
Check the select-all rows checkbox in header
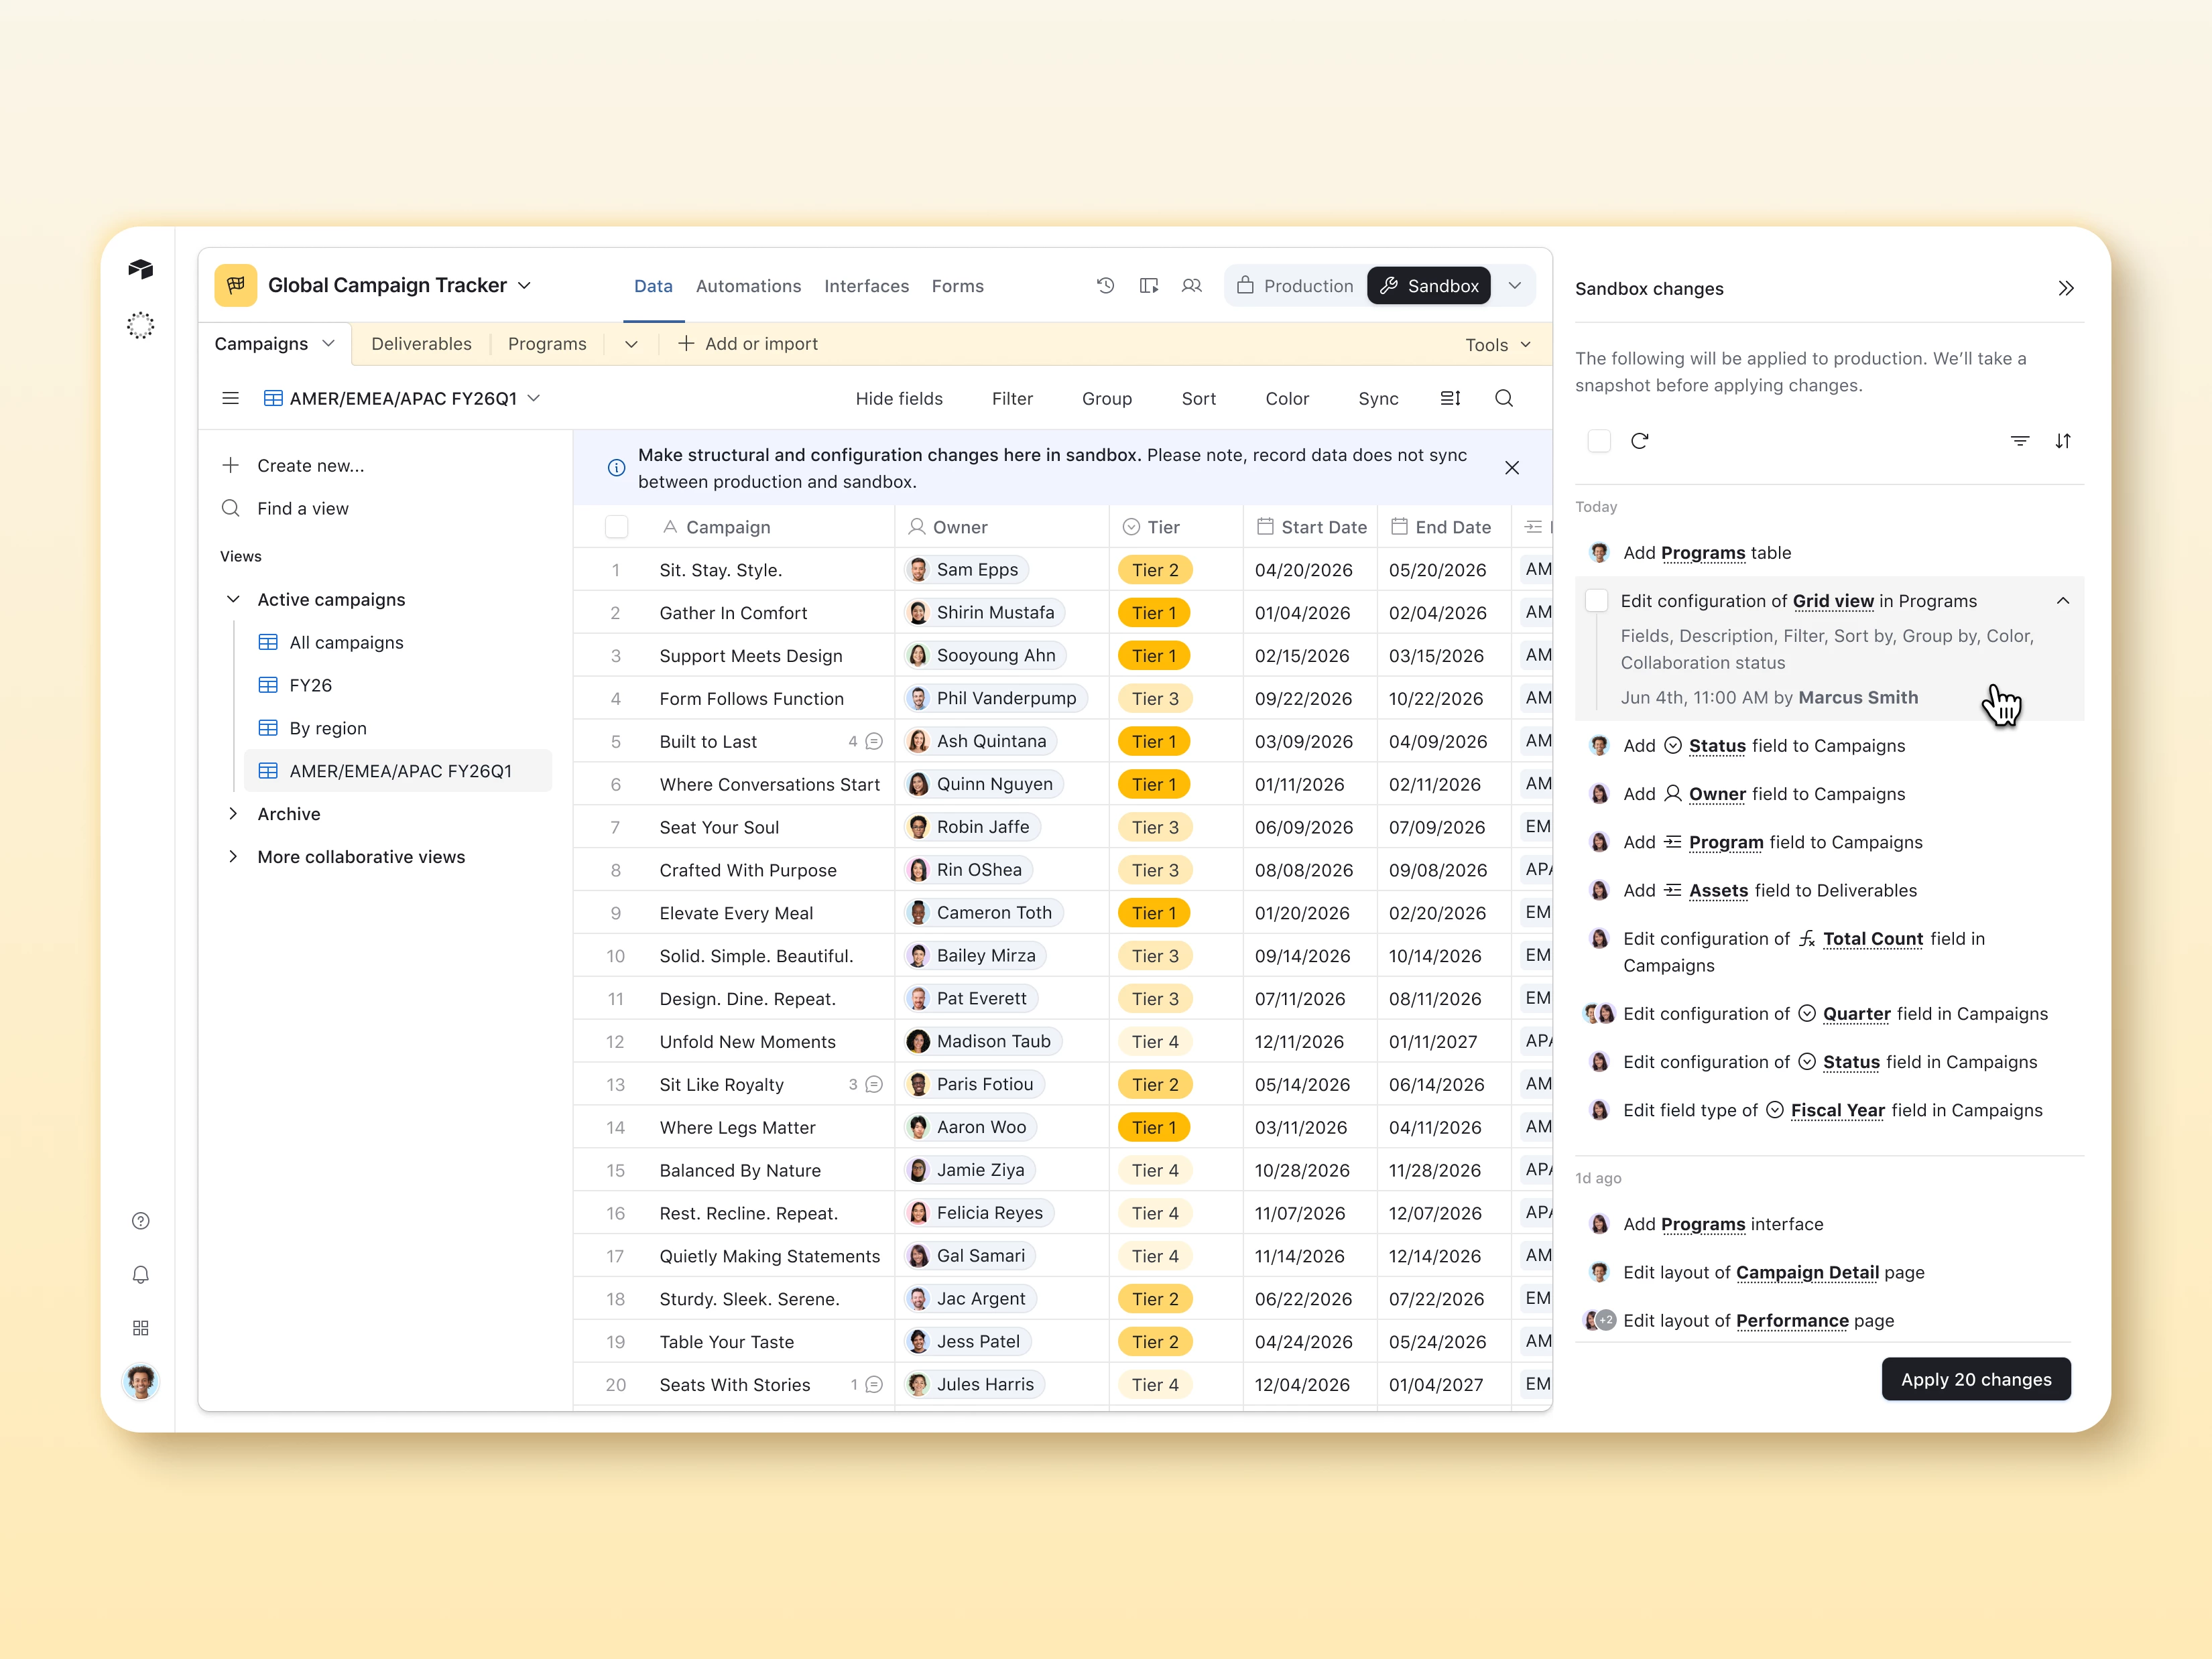pos(616,527)
